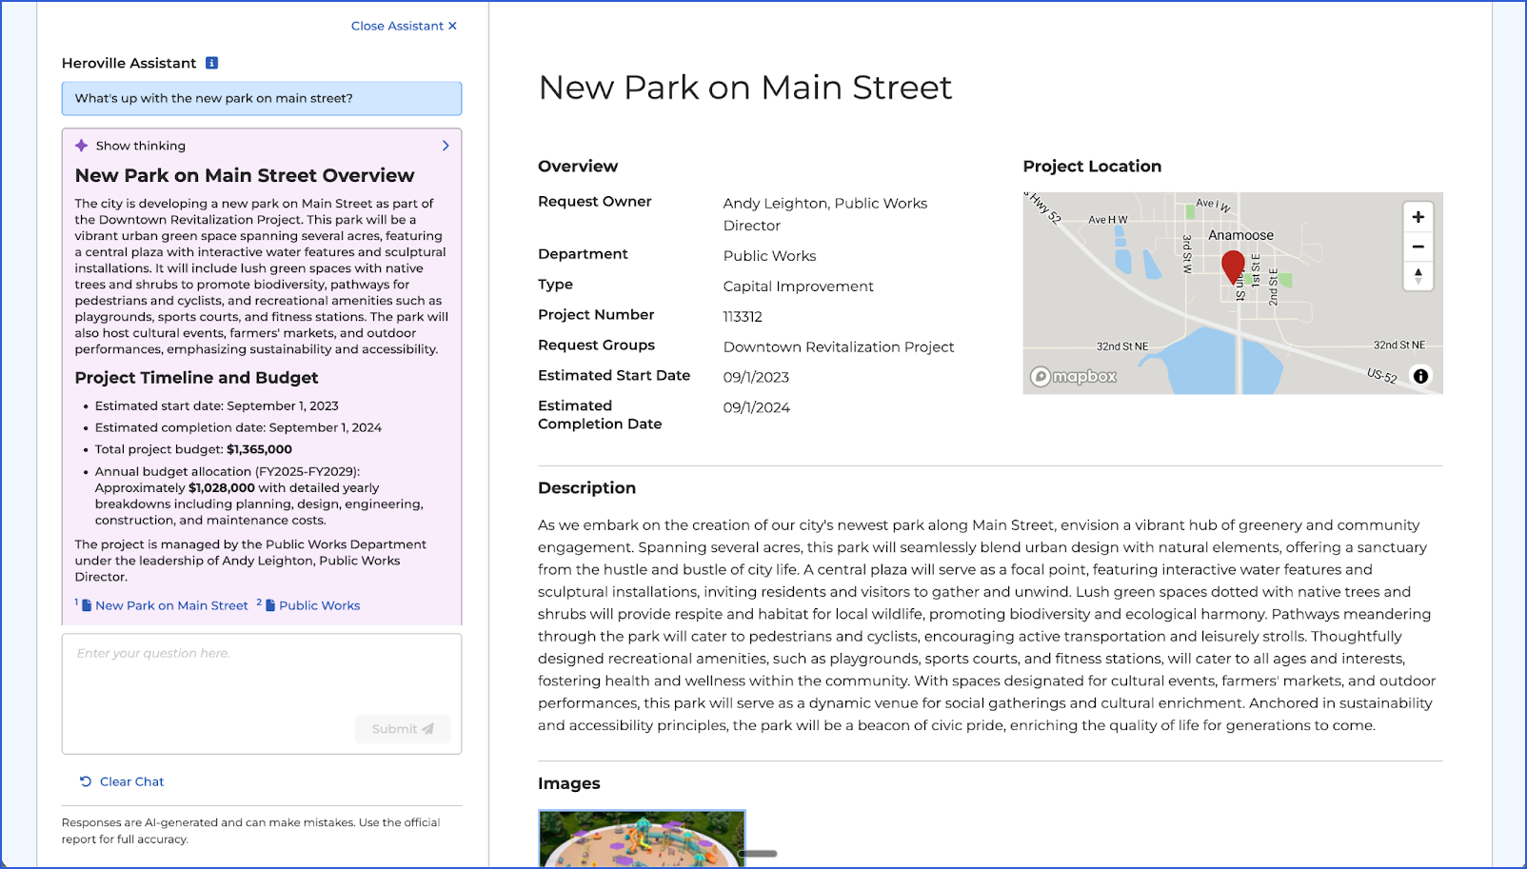The height and width of the screenshot is (869, 1527).
Task: Click the sparkle icon next to Show thinking
Action: [82, 146]
